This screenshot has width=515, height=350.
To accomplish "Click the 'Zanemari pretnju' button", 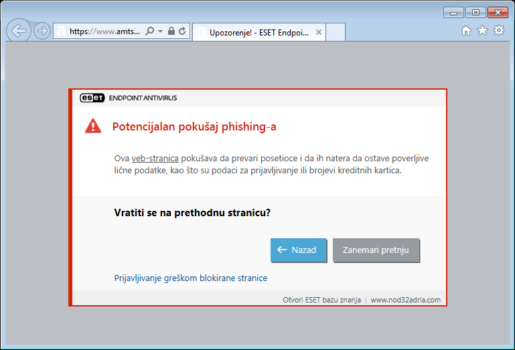I will tap(376, 250).
